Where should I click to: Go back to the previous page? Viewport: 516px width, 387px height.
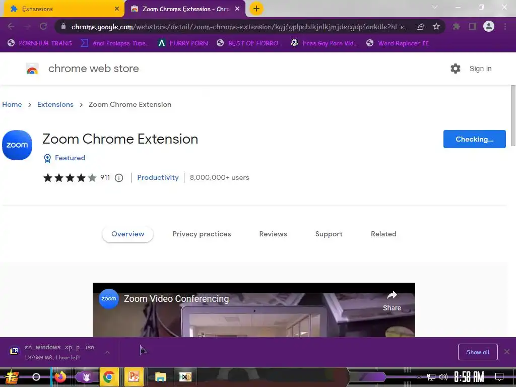[11, 26]
